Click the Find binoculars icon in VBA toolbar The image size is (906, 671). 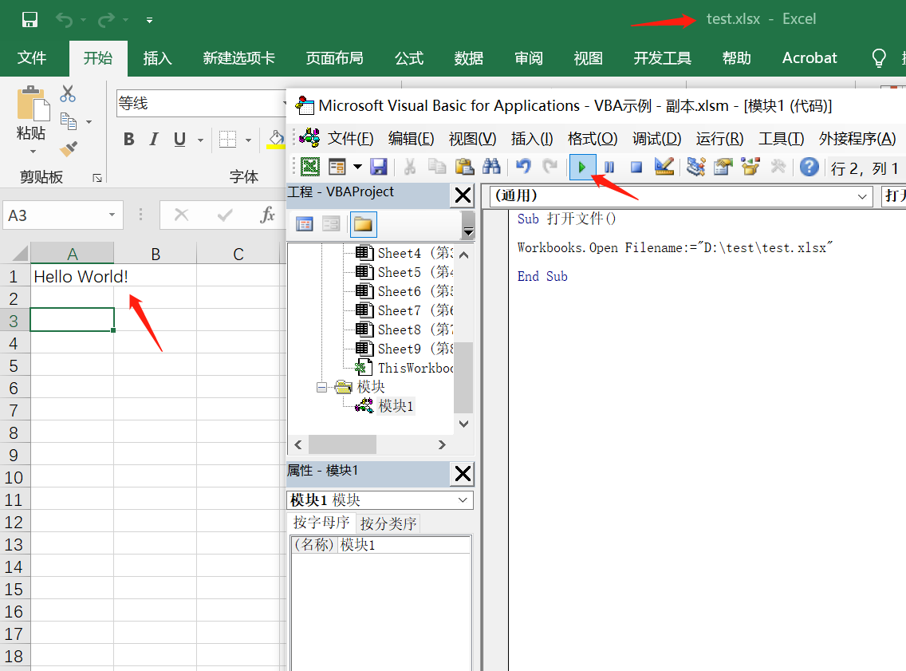point(491,167)
